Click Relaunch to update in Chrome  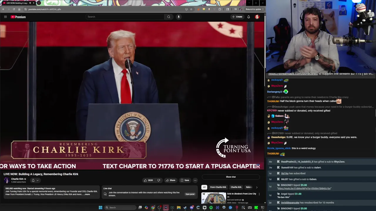click(x=253, y=9)
